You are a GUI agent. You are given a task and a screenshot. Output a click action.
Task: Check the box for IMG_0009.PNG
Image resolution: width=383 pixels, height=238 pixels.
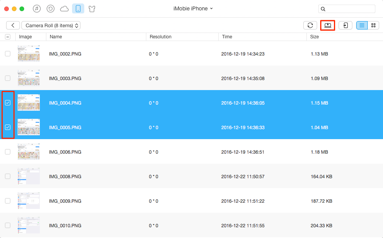[8, 201]
